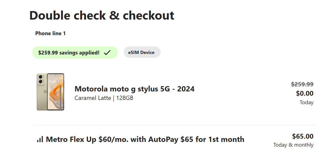Click the signal bars icon beside Metro Flex Up
This screenshot has height=163, width=335.
point(40,139)
